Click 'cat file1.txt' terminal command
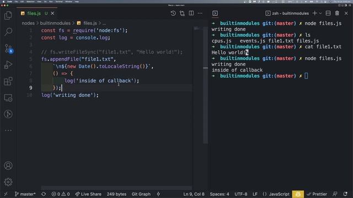353x198 pixels. pos(323,47)
